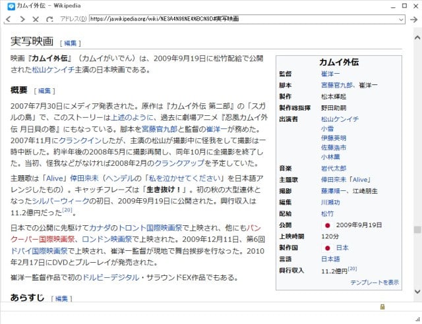Click the padlock icon in the status bar
This screenshot has width=422, height=324.
click(x=382, y=306)
